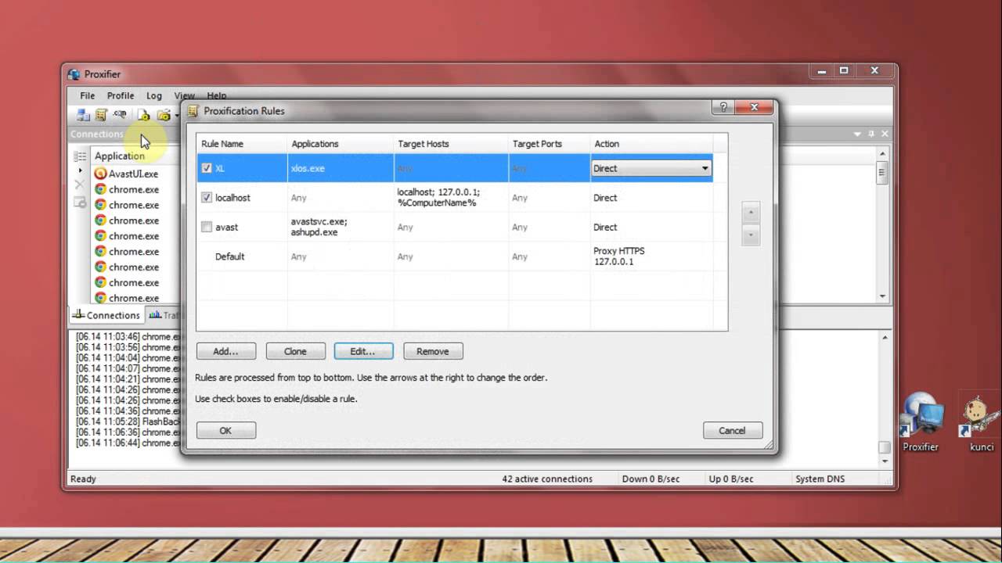Click the Rule Name column header
The width and height of the screenshot is (1002, 563).
242,144
